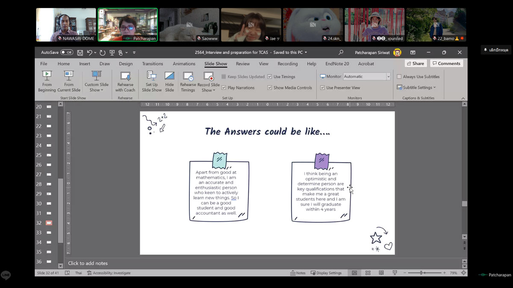Open the Transitions ribbon tab
513x288 pixels.
tap(153, 64)
